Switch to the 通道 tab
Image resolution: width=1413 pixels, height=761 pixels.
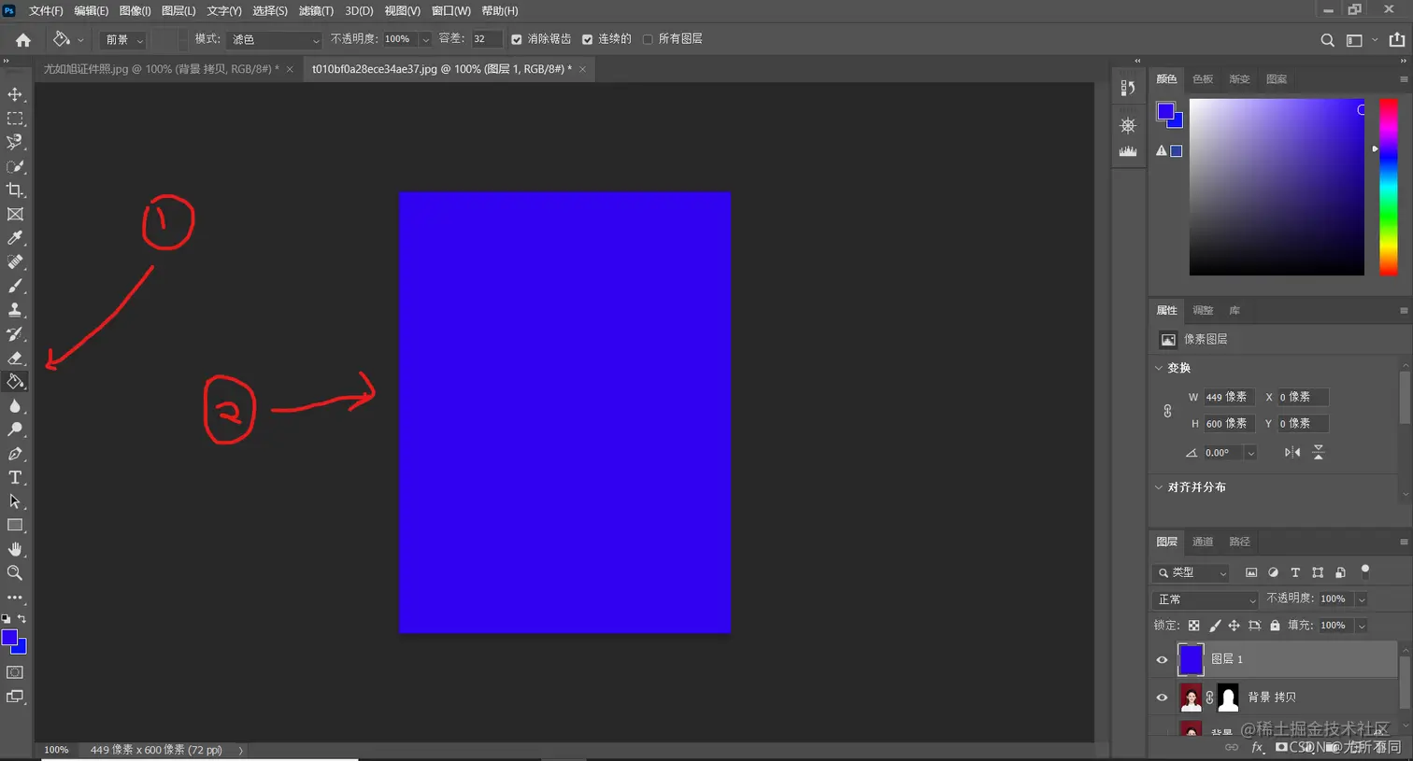coord(1203,542)
